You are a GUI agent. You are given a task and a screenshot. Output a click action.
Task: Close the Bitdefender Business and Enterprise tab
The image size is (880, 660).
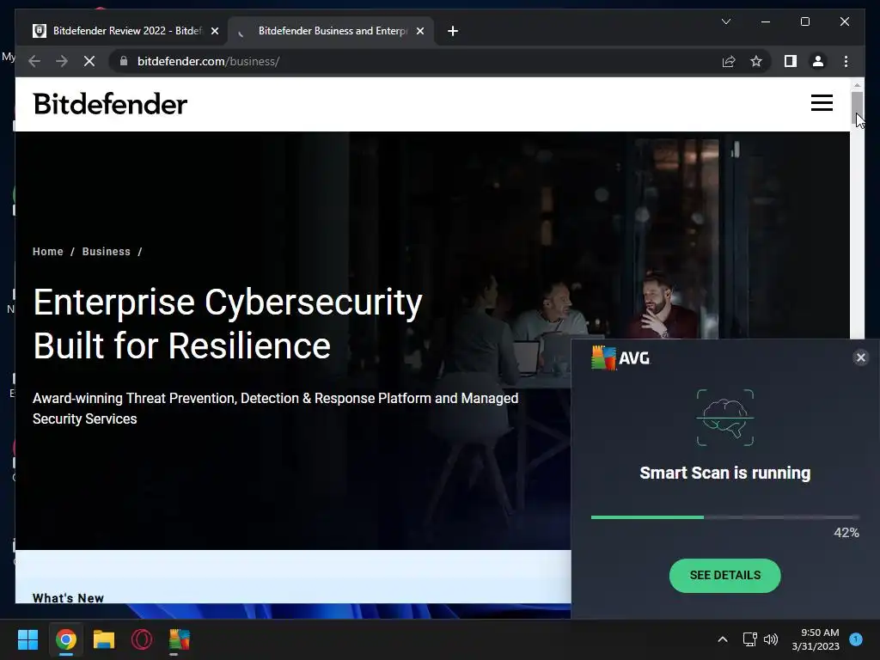(x=419, y=31)
